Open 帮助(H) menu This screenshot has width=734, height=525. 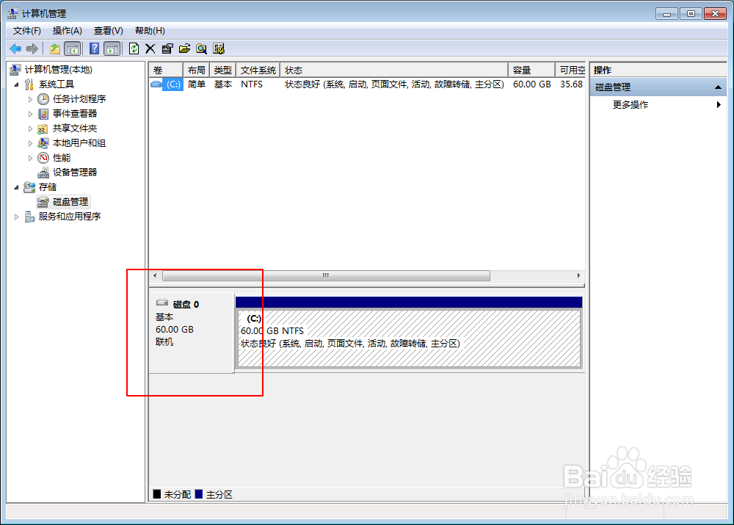[150, 31]
